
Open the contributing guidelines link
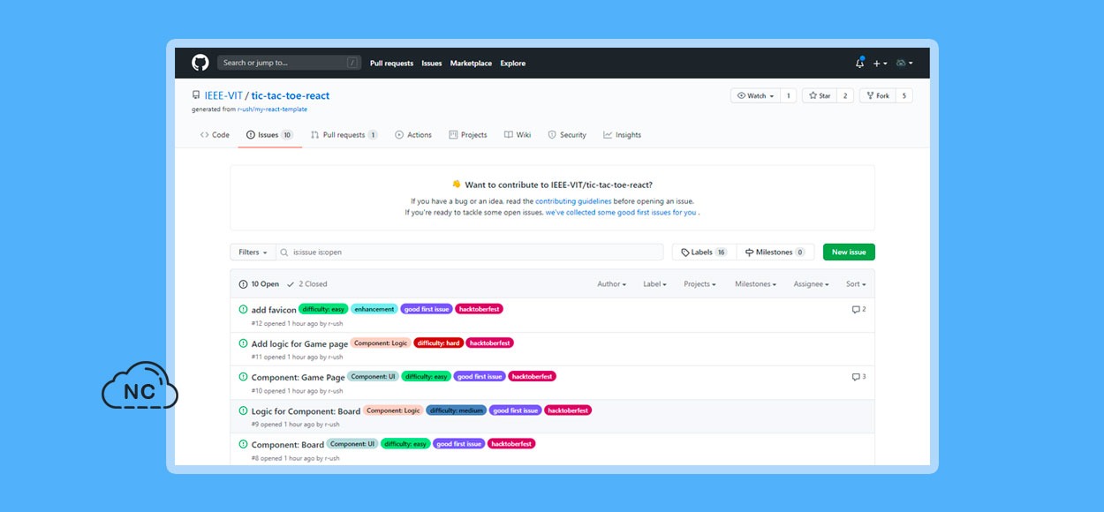click(x=573, y=201)
